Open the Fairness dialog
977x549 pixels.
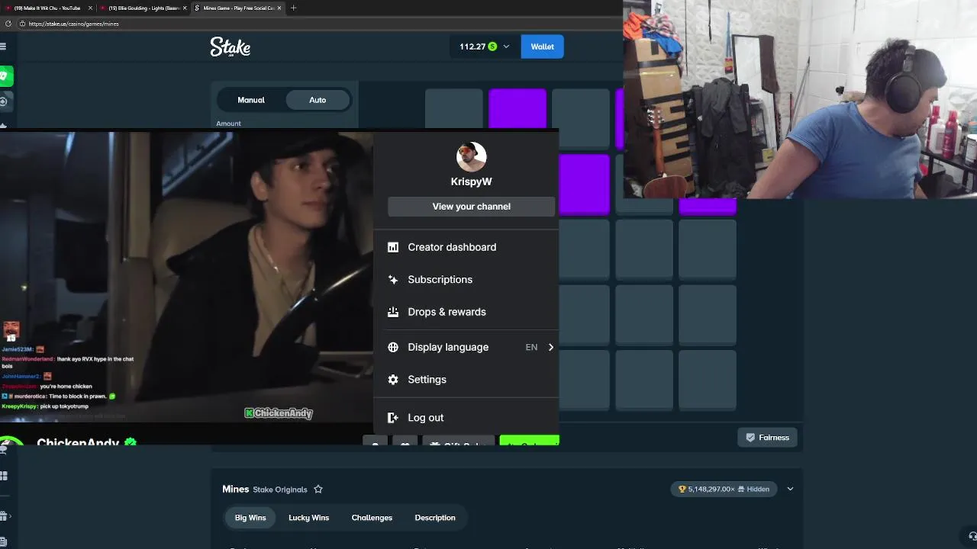767,438
